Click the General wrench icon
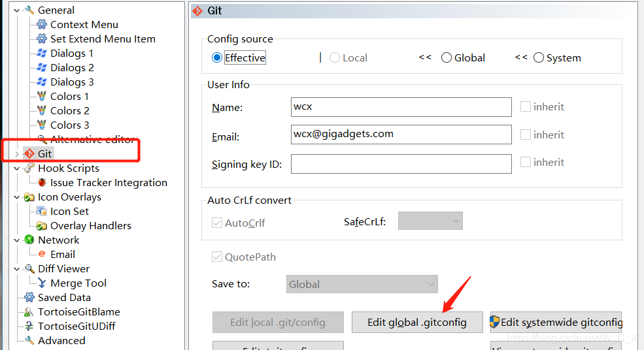 [x=29, y=10]
